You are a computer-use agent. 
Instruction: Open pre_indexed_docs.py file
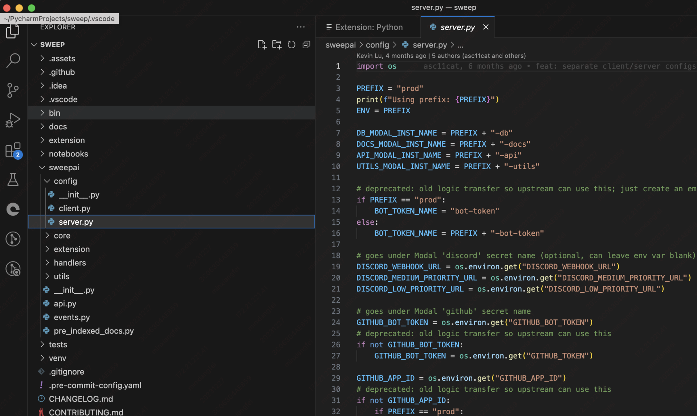pos(171,331)
